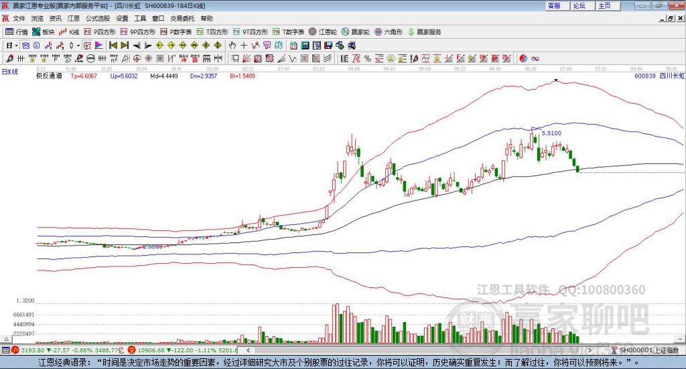Open the 赢家轮 wheel tool
This screenshot has width=686, height=369.
pos(356,32)
